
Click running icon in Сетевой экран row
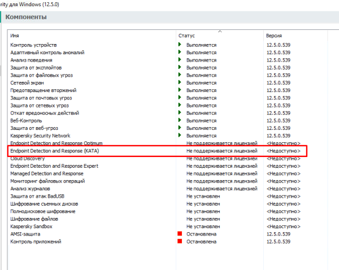180,82
